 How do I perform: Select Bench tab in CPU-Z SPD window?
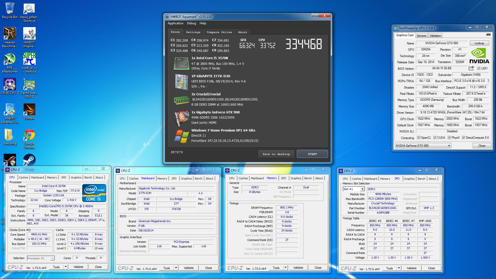pyautogui.click(x=421, y=179)
